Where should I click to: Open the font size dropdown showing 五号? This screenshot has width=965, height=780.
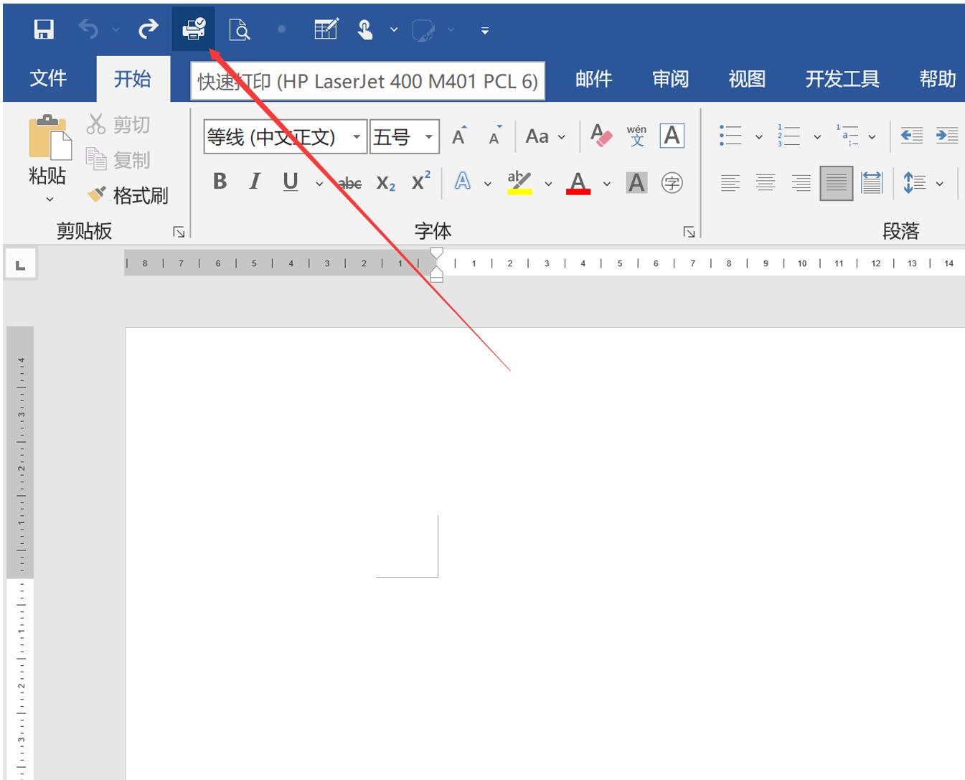click(x=428, y=136)
